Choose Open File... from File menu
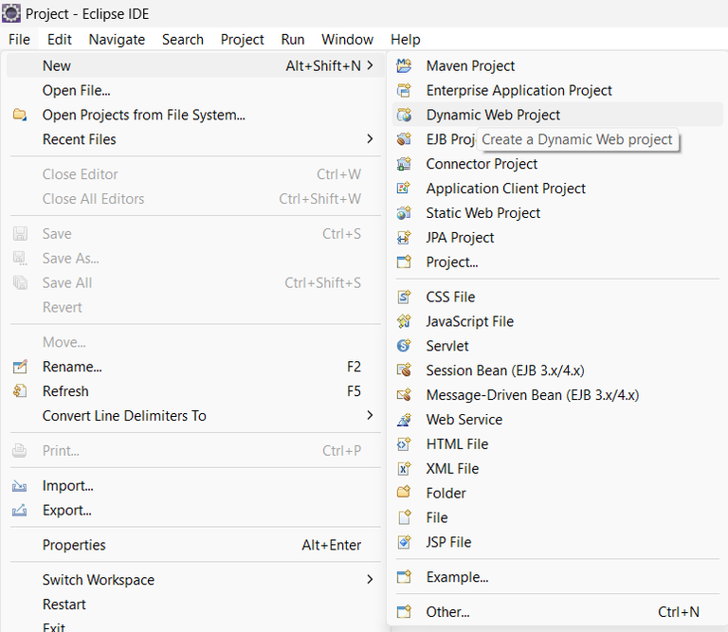The image size is (728, 632). click(76, 90)
